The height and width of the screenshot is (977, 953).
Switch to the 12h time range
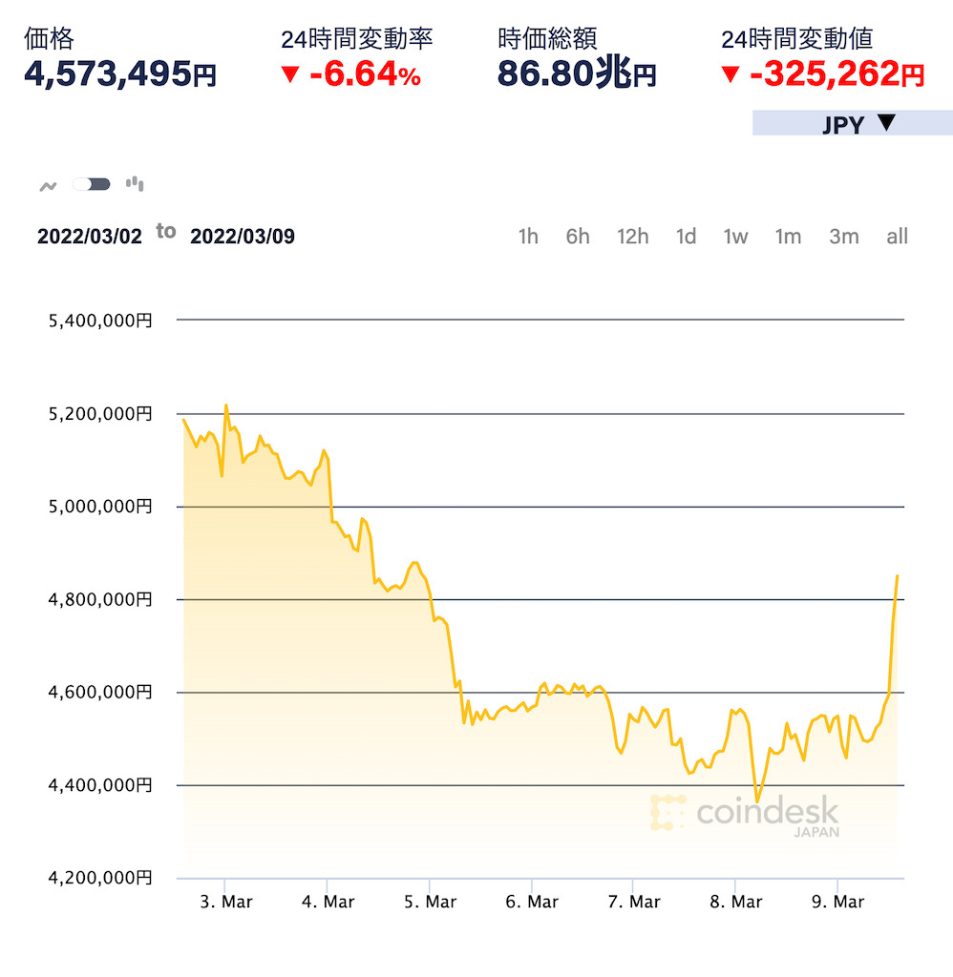coord(632,237)
